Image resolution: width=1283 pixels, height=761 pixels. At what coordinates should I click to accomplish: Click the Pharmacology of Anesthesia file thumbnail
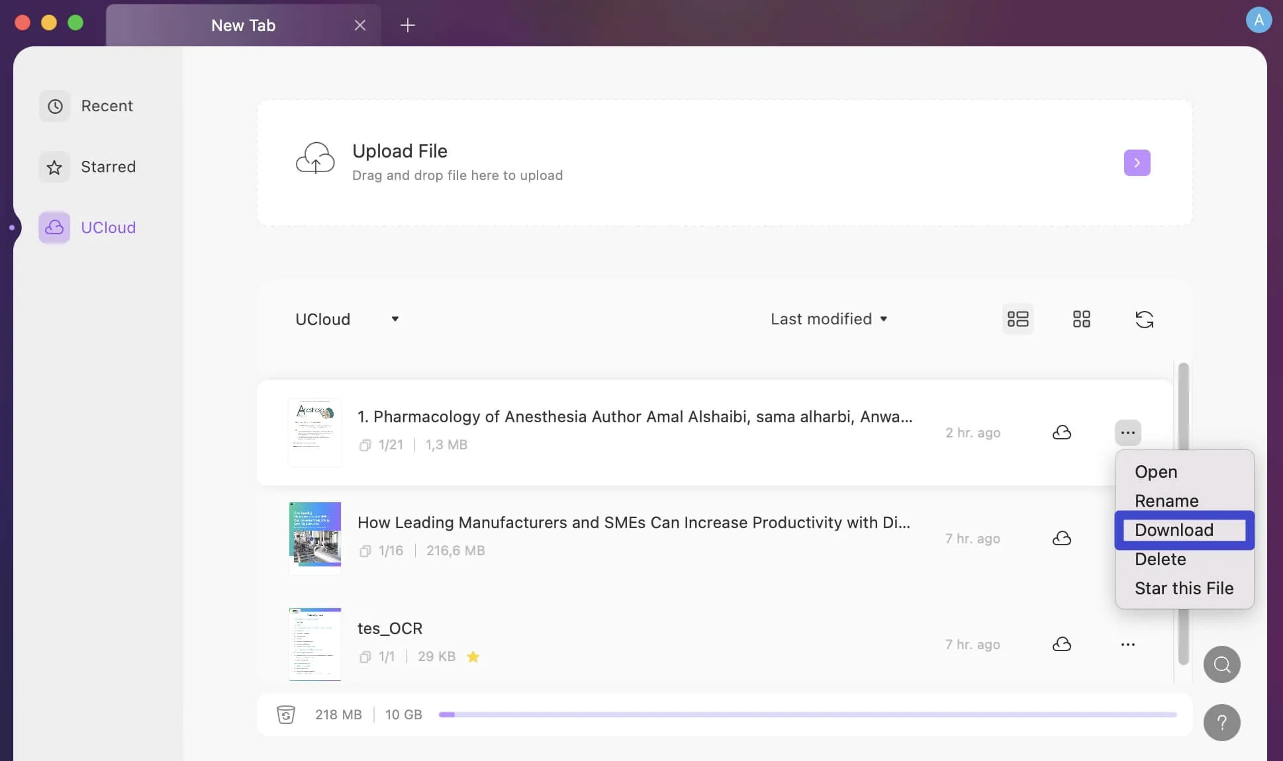point(314,432)
